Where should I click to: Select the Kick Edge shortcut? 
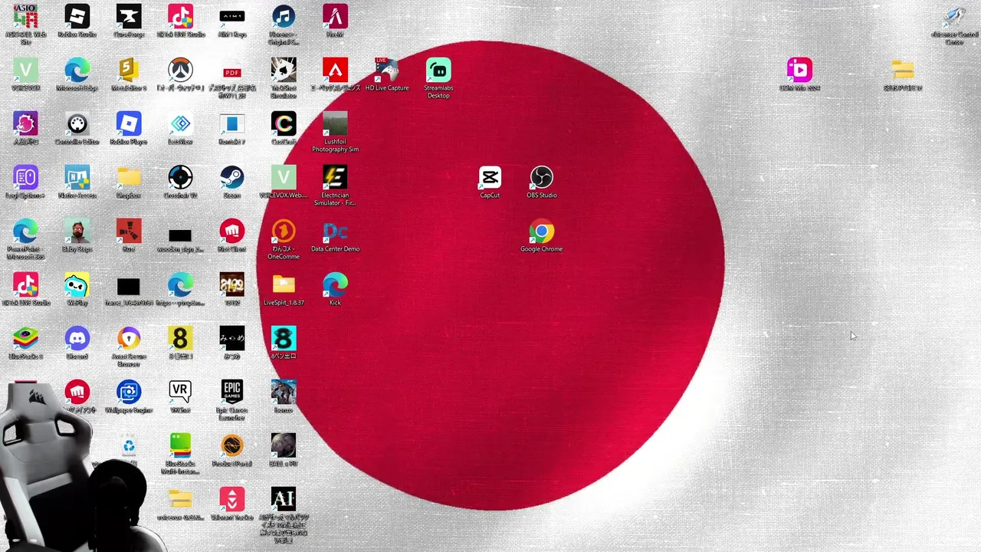point(335,285)
